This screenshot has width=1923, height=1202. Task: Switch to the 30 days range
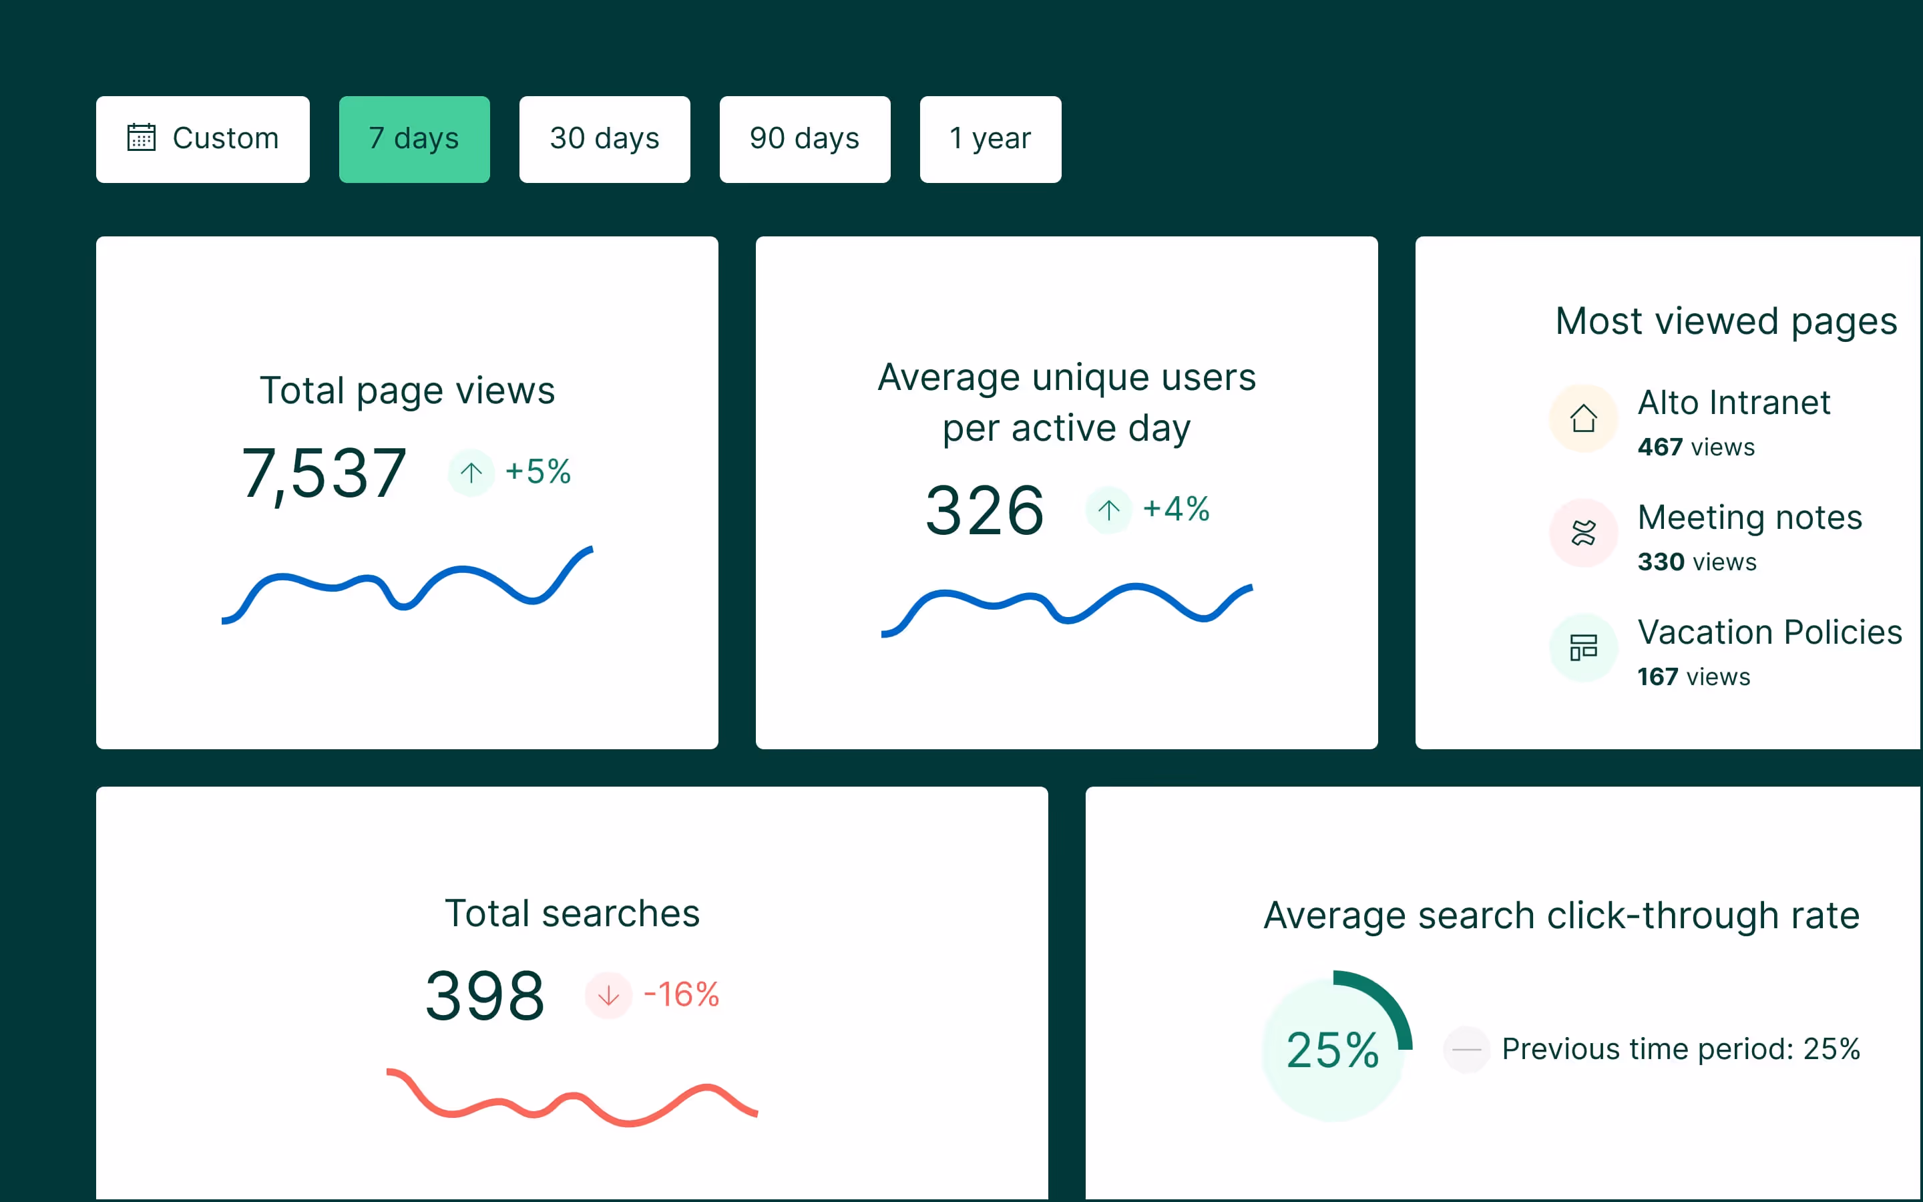pyautogui.click(x=604, y=139)
